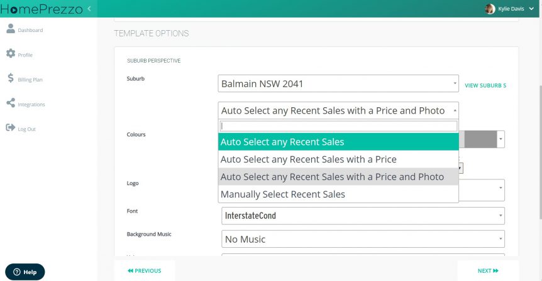542x281 pixels.
Task: Expand the Suburb dropdown Balmain NSW 2041
Action: tap(338, 83)
